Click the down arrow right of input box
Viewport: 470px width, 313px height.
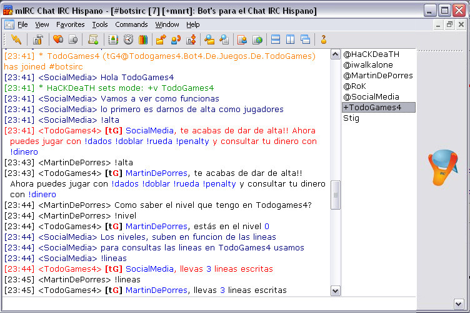coord(458,304)
